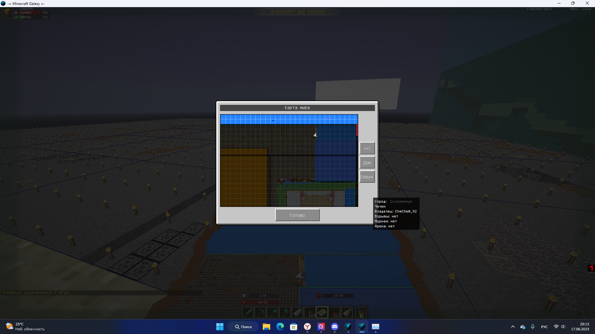Image resolution: width=595 pixels, height=334 pixels.
Task: Click the blue chunk strip atop the world map
Action: [289, 119]
